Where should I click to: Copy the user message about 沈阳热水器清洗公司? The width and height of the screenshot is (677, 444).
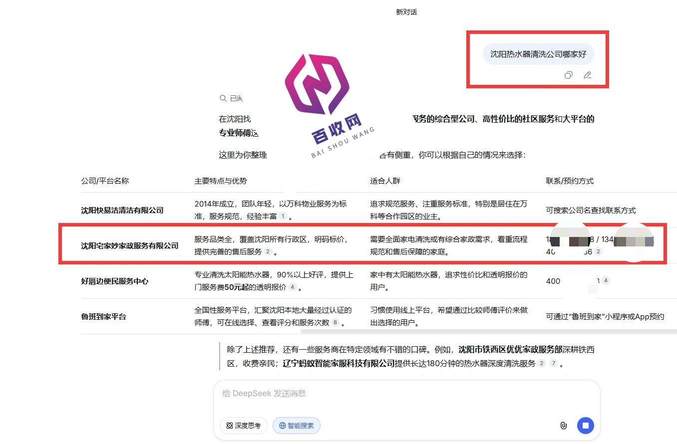click(568, 75)
